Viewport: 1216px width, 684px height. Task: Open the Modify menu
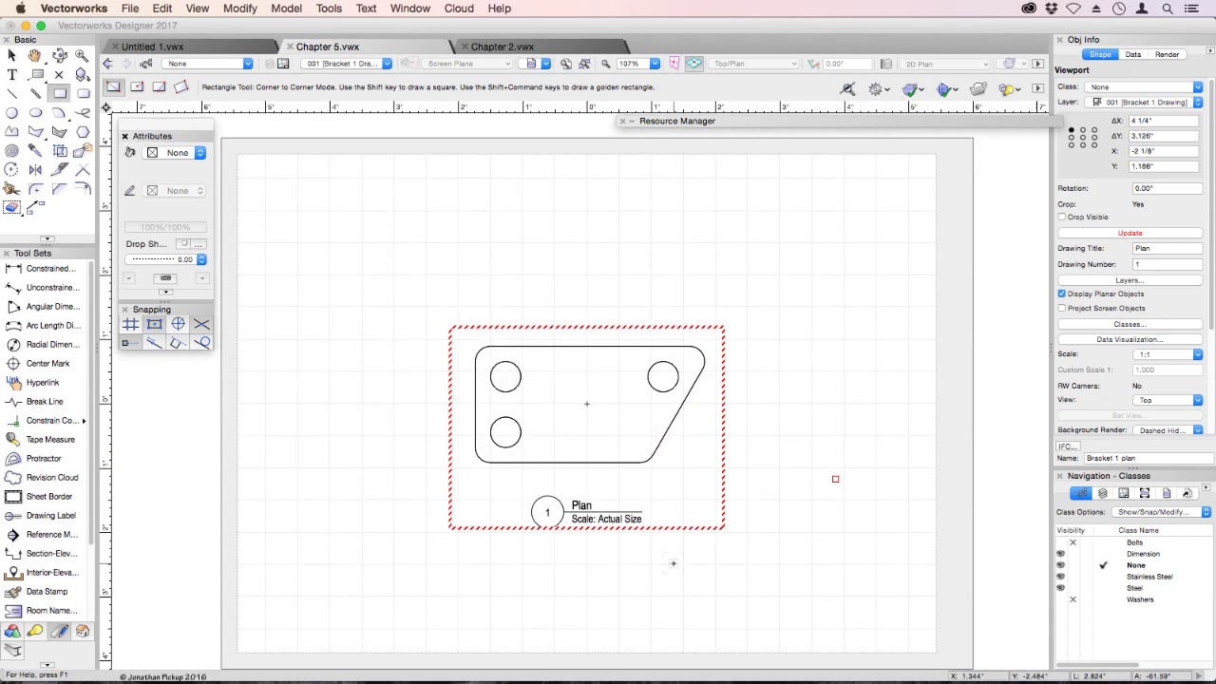(239, 9)
